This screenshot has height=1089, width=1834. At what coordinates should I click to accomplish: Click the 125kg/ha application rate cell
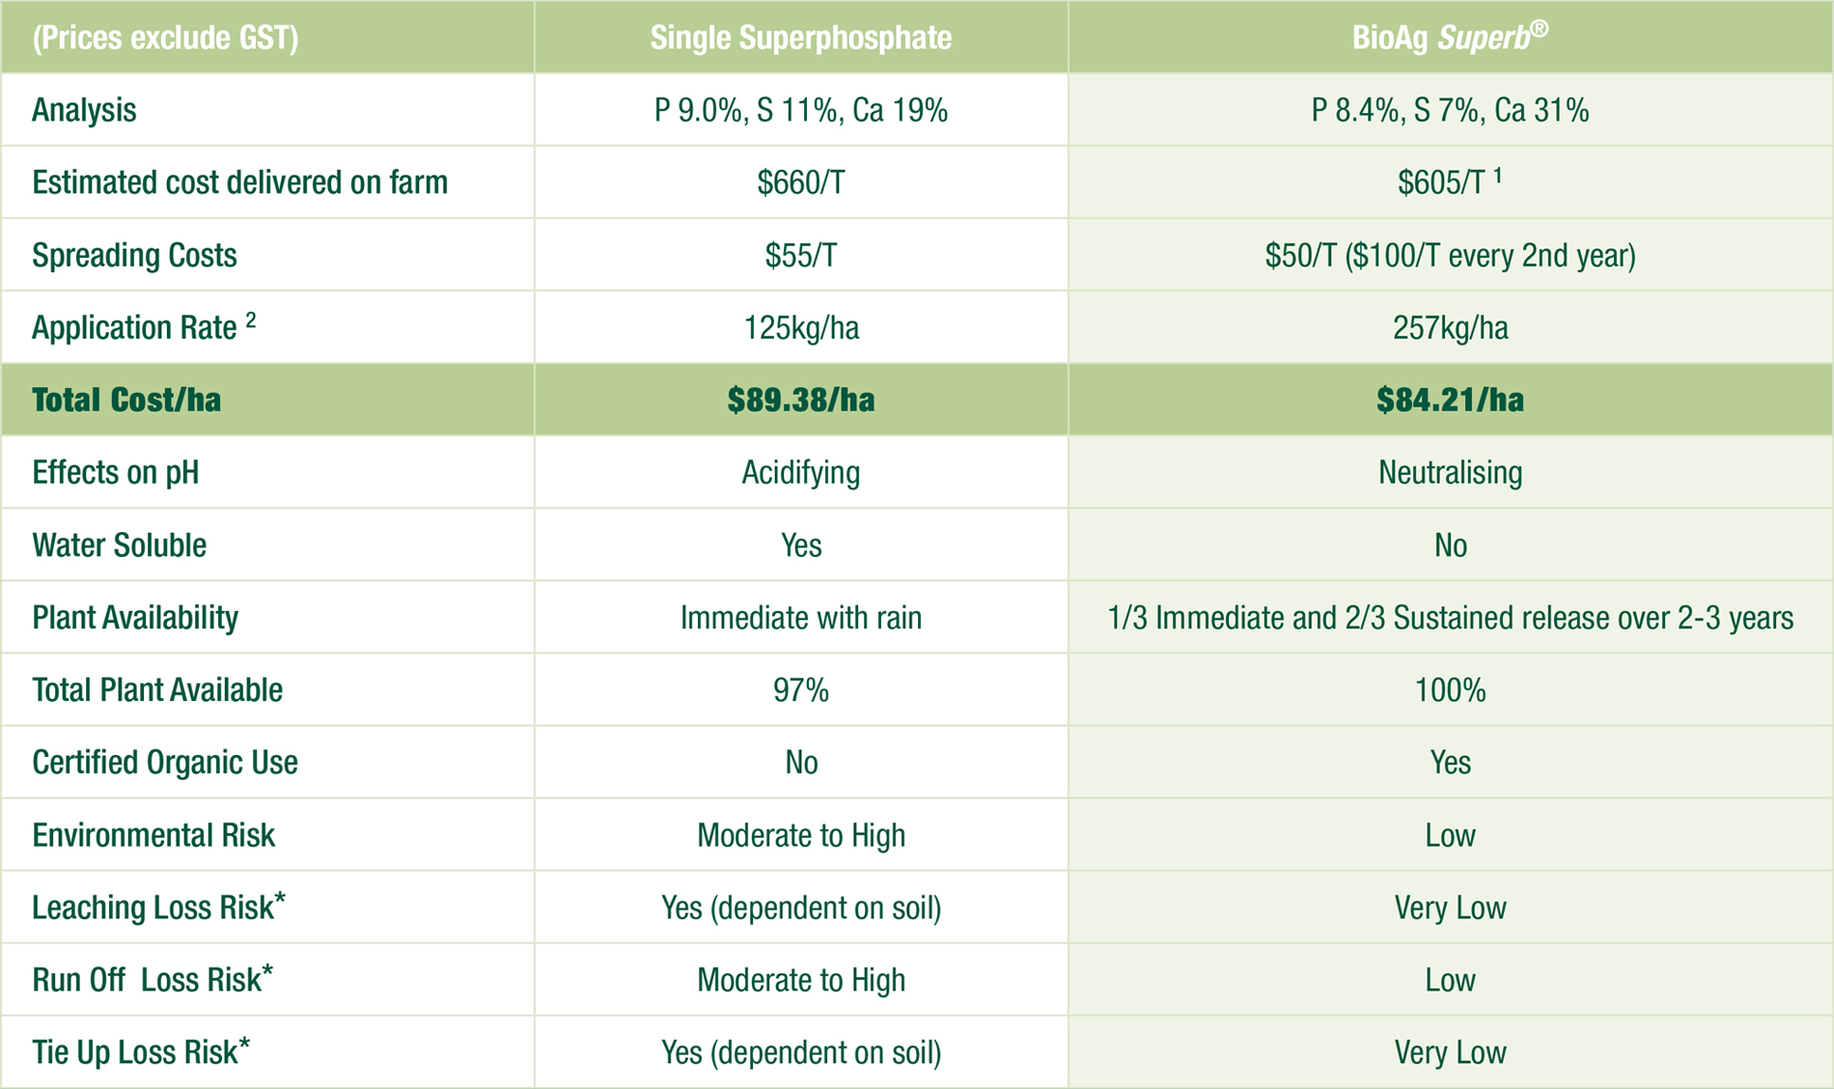[800, 328]
